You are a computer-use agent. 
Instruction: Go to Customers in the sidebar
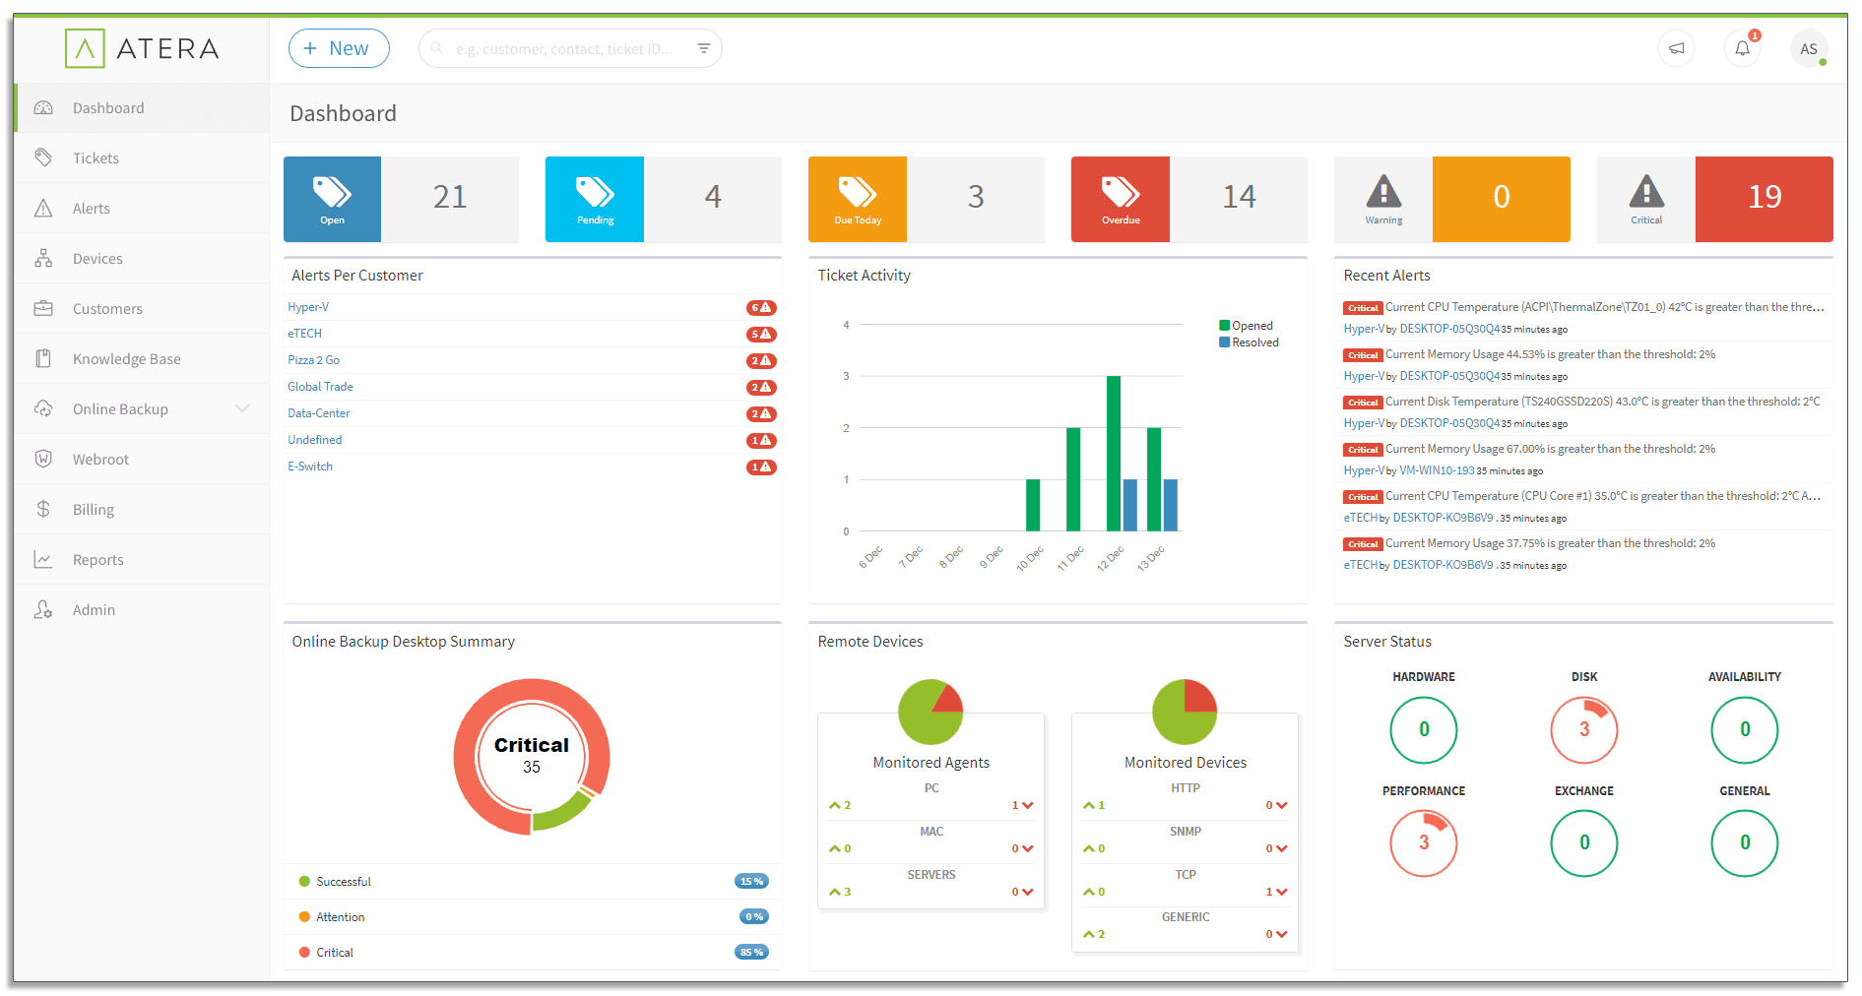(x=142, y=309)
